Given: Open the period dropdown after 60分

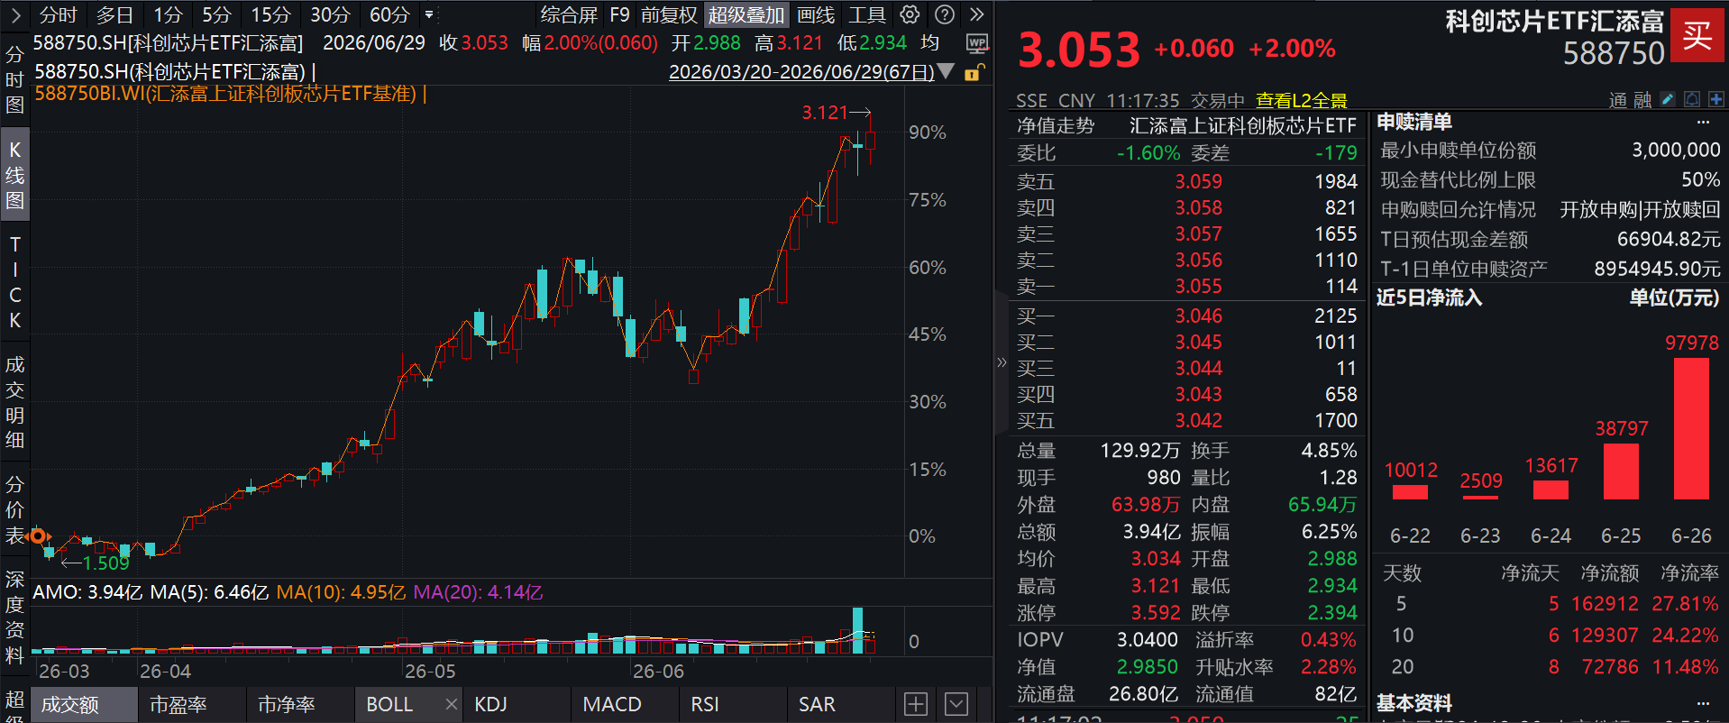Looking at the screenshot, I should pyautogui.click(x=429, y=14).
